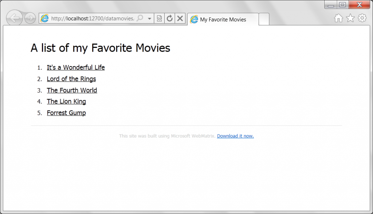
Task: Click the Download it now link
Action: [x=235, y=136]
